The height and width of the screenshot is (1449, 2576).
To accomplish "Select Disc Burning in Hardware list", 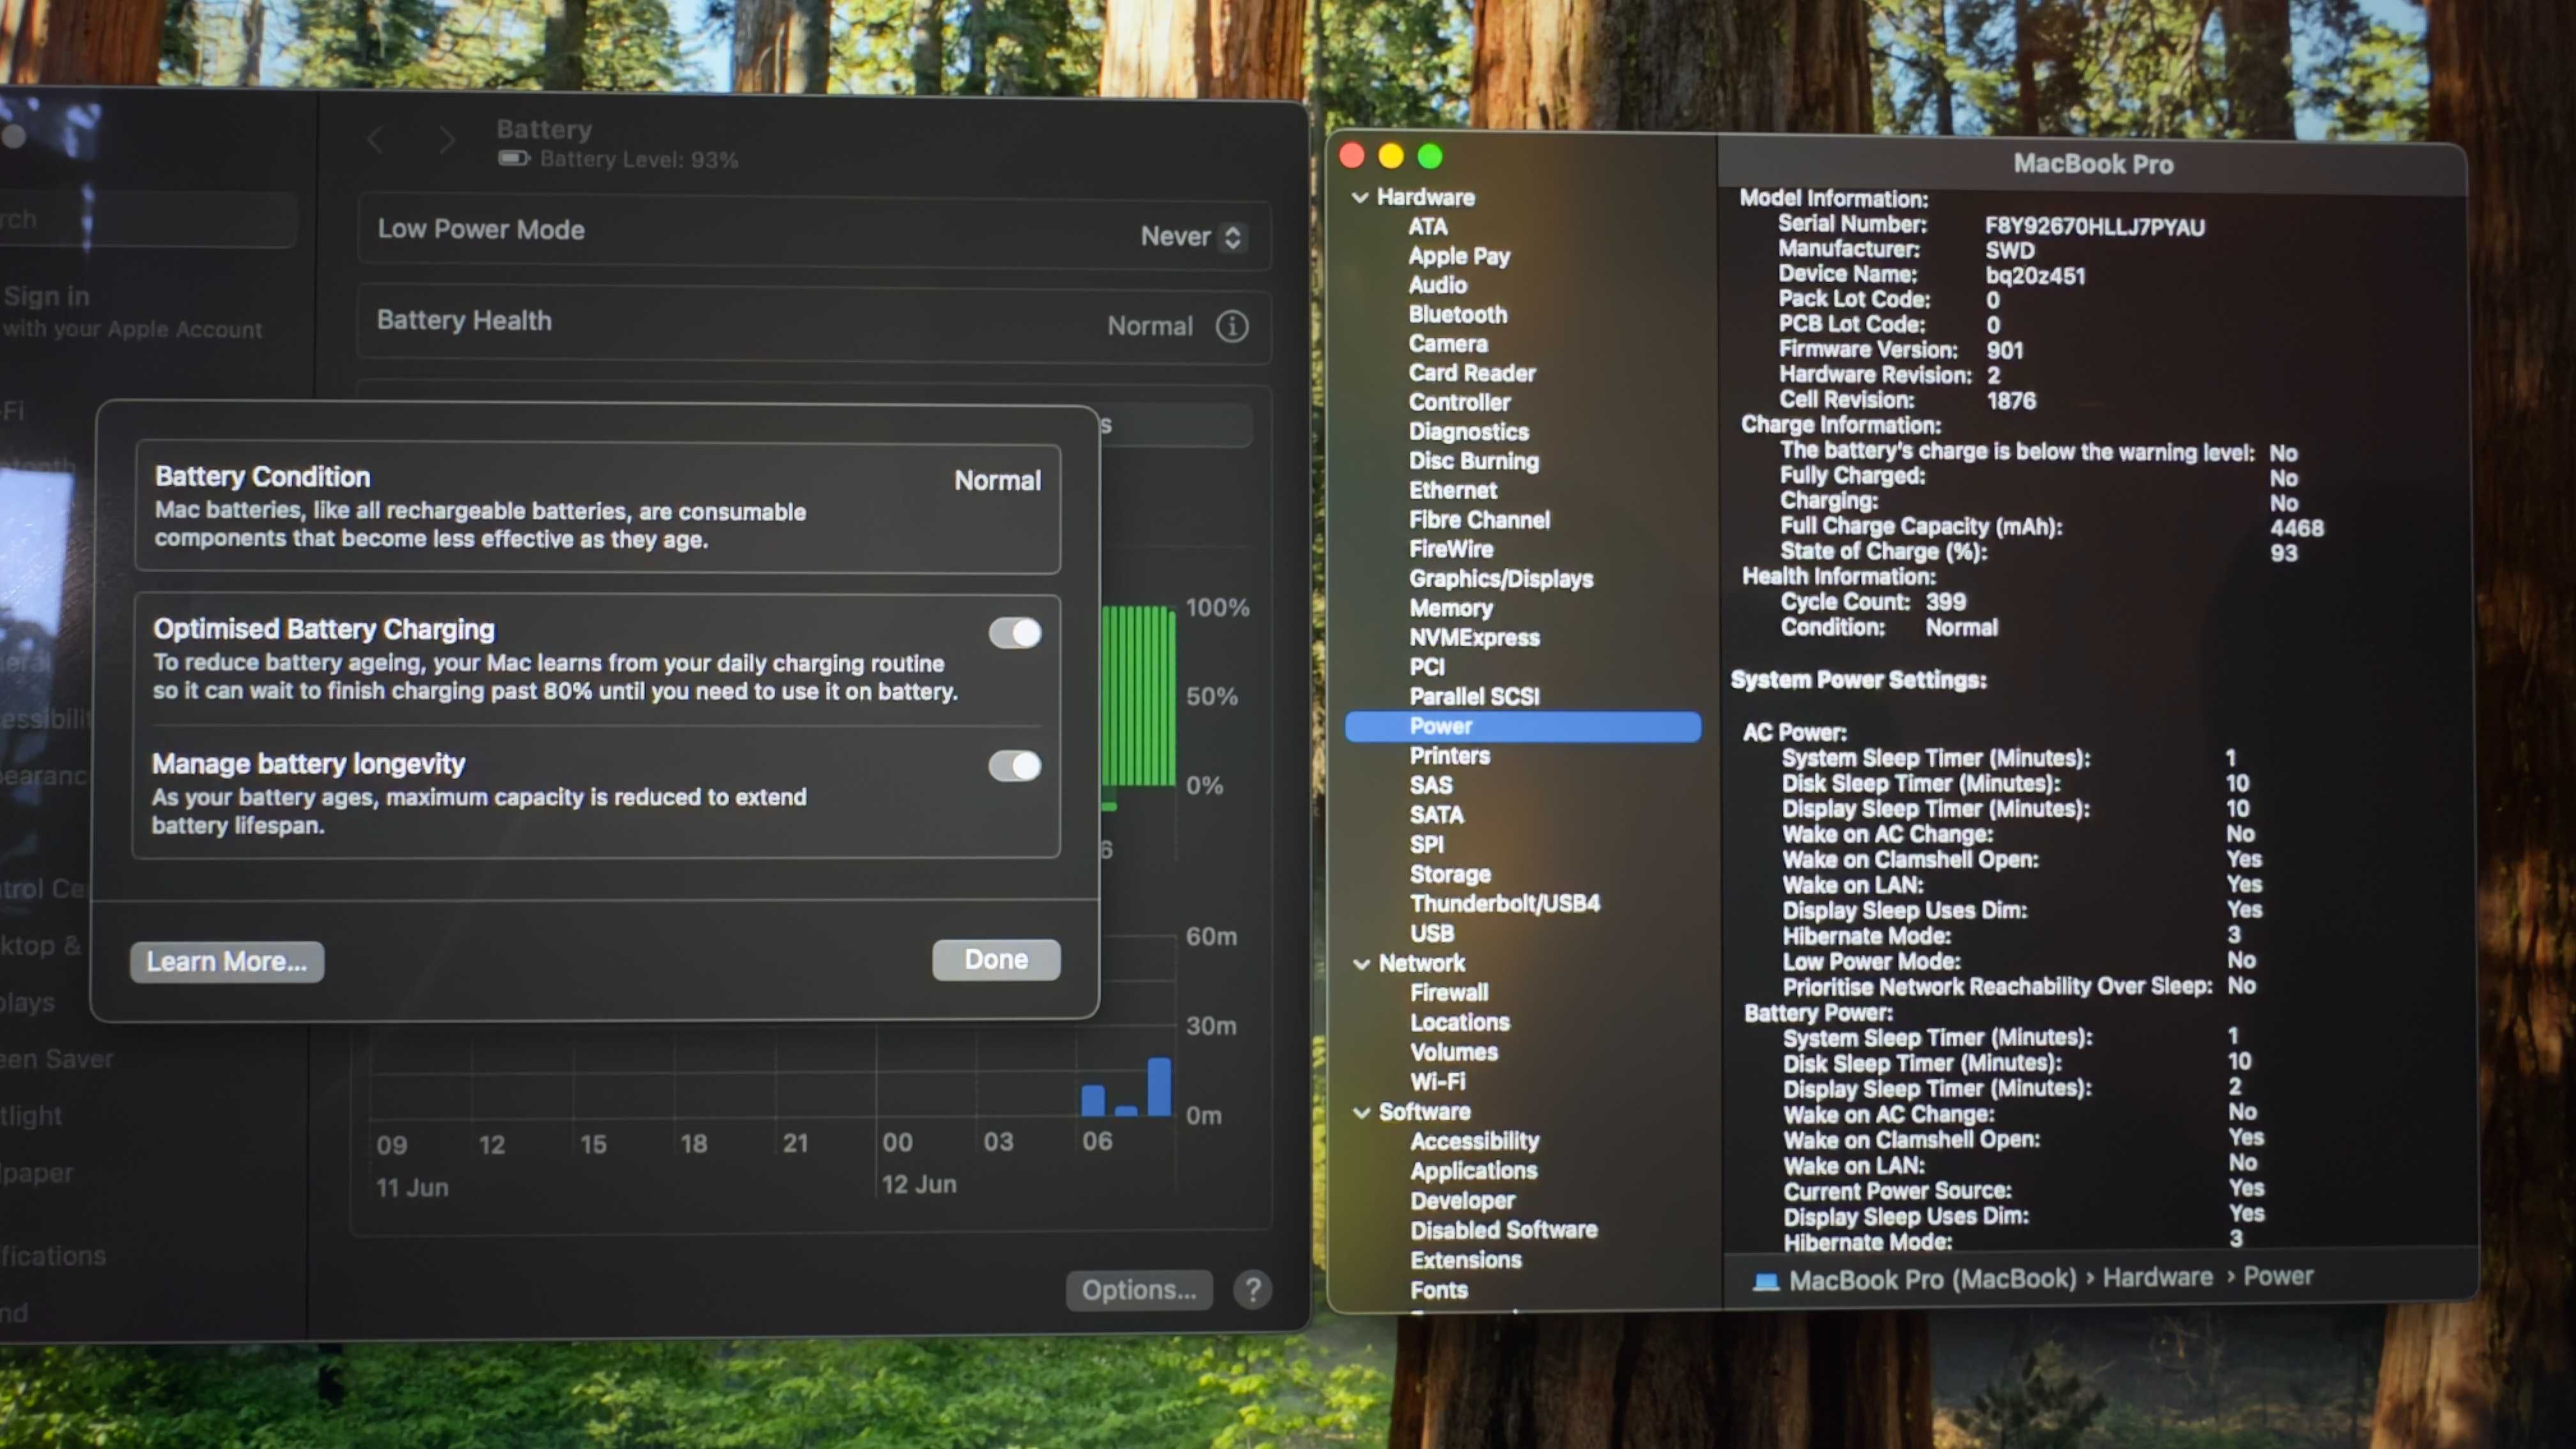I will pos(1474,461).
